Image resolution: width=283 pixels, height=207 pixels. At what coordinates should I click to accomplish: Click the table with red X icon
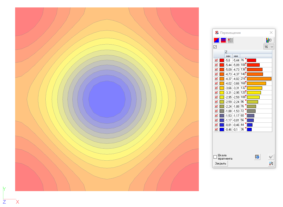pos(230,40)
